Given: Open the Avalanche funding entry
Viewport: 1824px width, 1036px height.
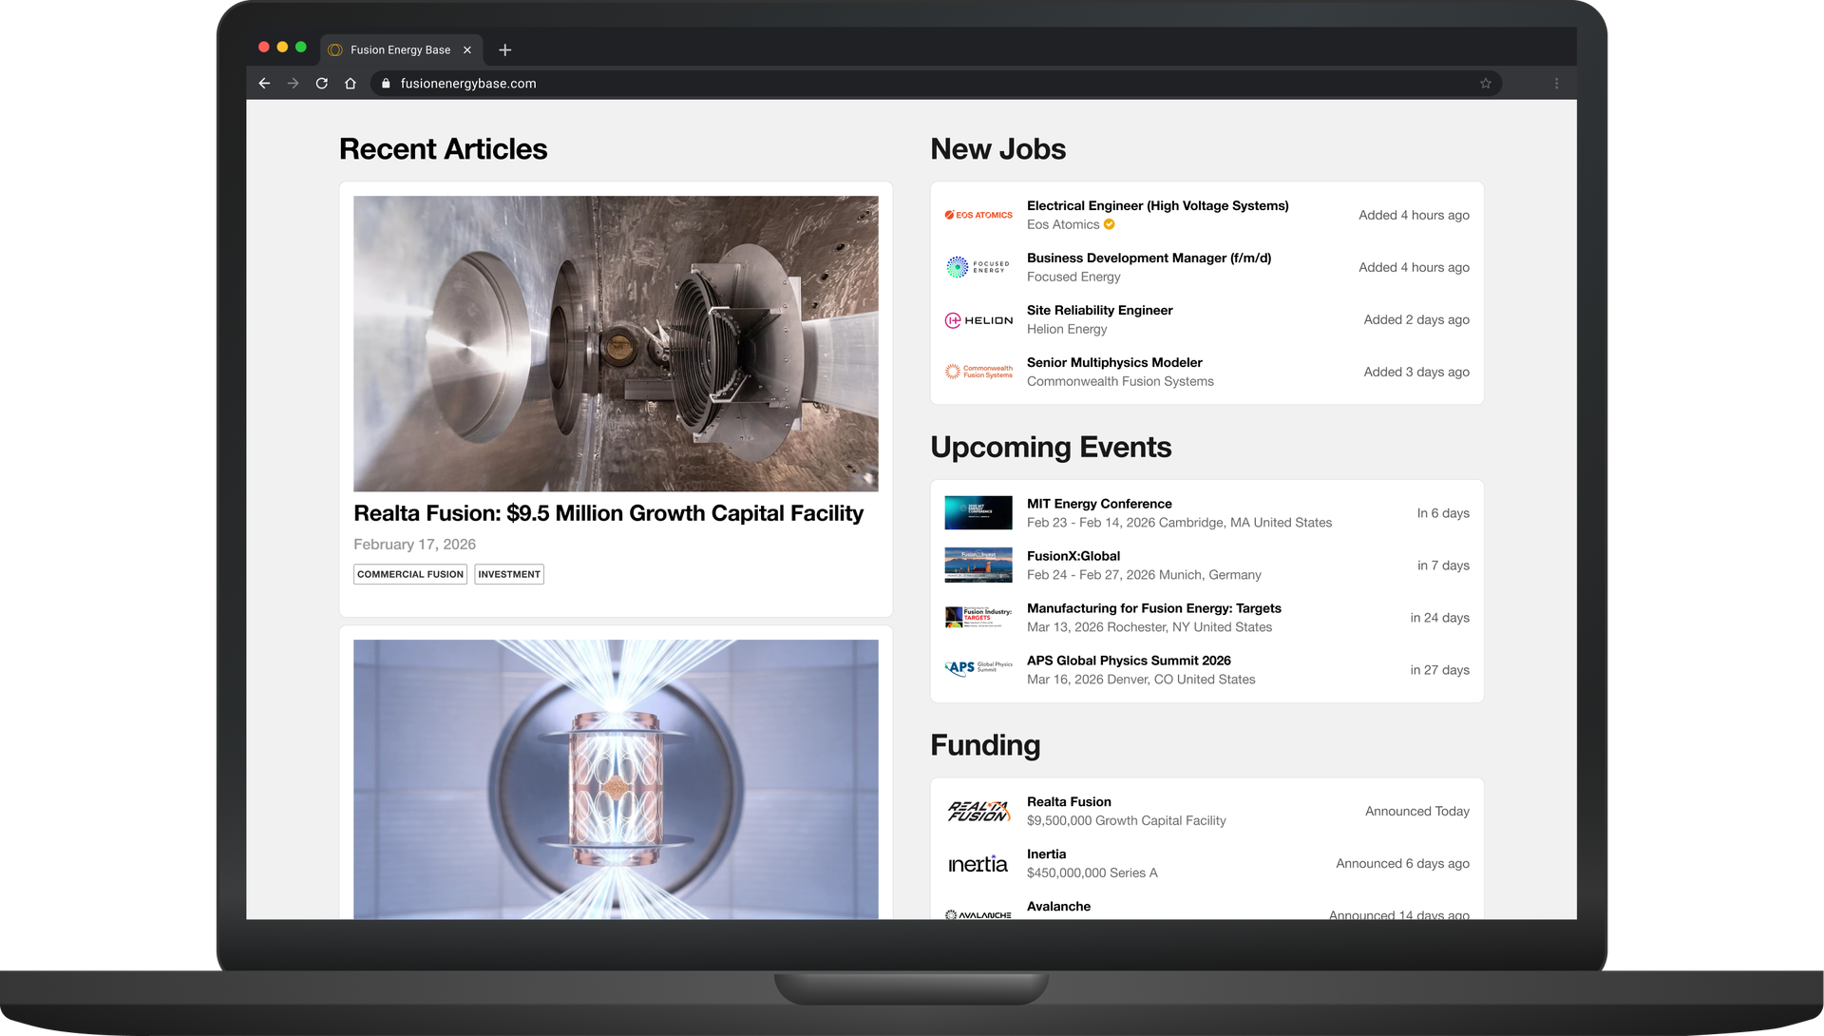Looking at the screenshot, I should click(1058, 907).
